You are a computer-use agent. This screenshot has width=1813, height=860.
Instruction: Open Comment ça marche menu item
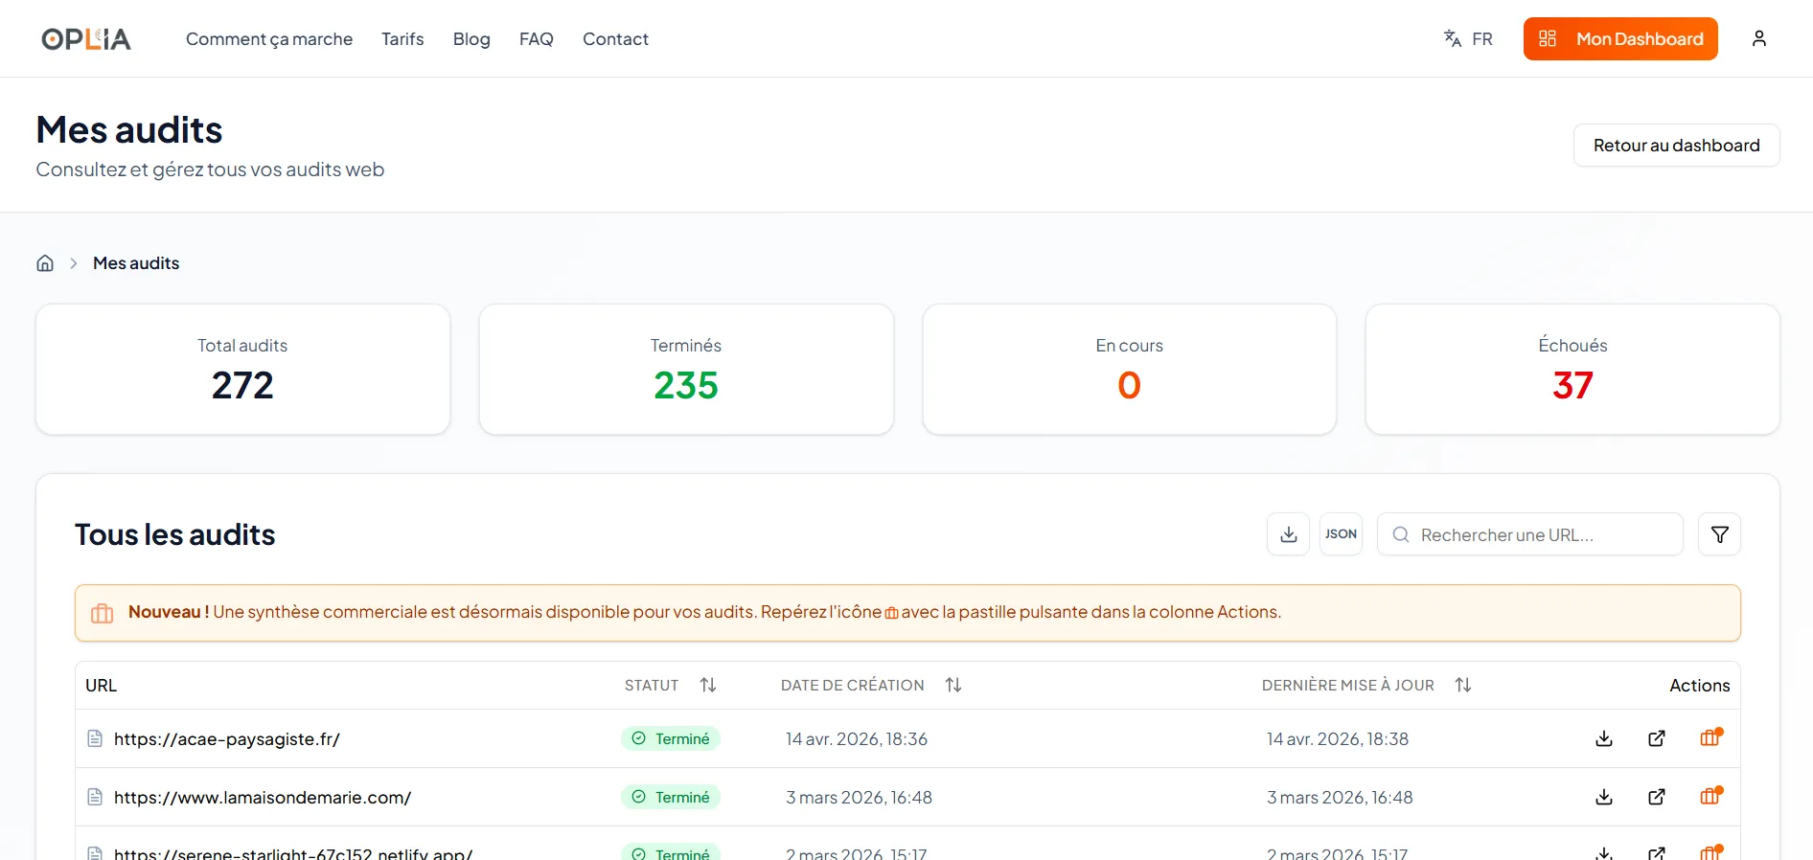coord(269,39)
